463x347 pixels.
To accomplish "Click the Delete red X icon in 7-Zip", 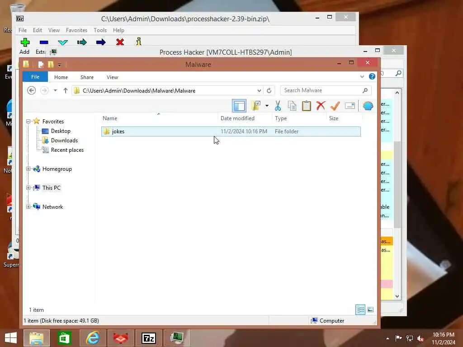I will point(120,42).
